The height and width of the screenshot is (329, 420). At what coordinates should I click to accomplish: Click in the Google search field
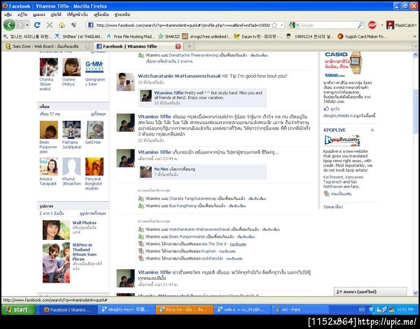tap(328, 25)
